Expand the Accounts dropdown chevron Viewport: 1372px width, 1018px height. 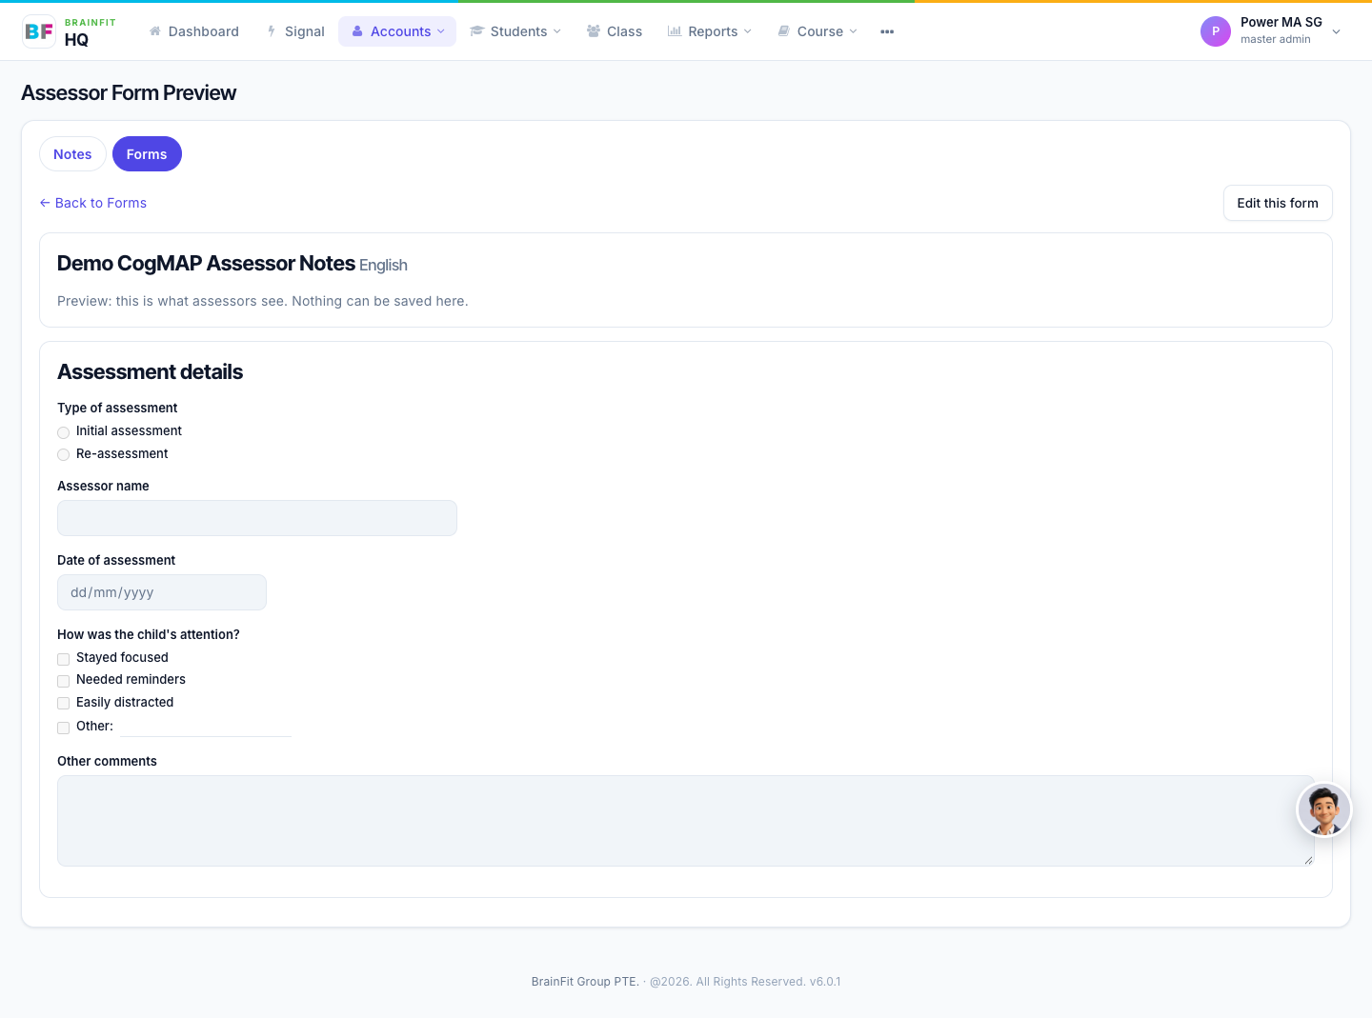point(441,31)
